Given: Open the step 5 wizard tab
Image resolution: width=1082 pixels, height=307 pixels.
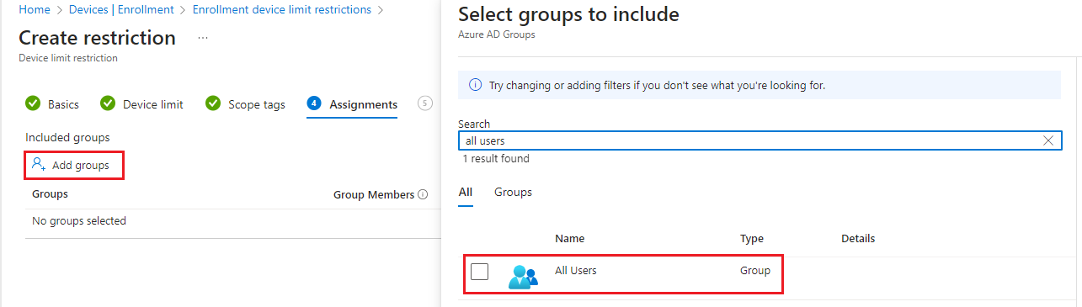Looking at the screenshot, I should click(x=425, y=103).
